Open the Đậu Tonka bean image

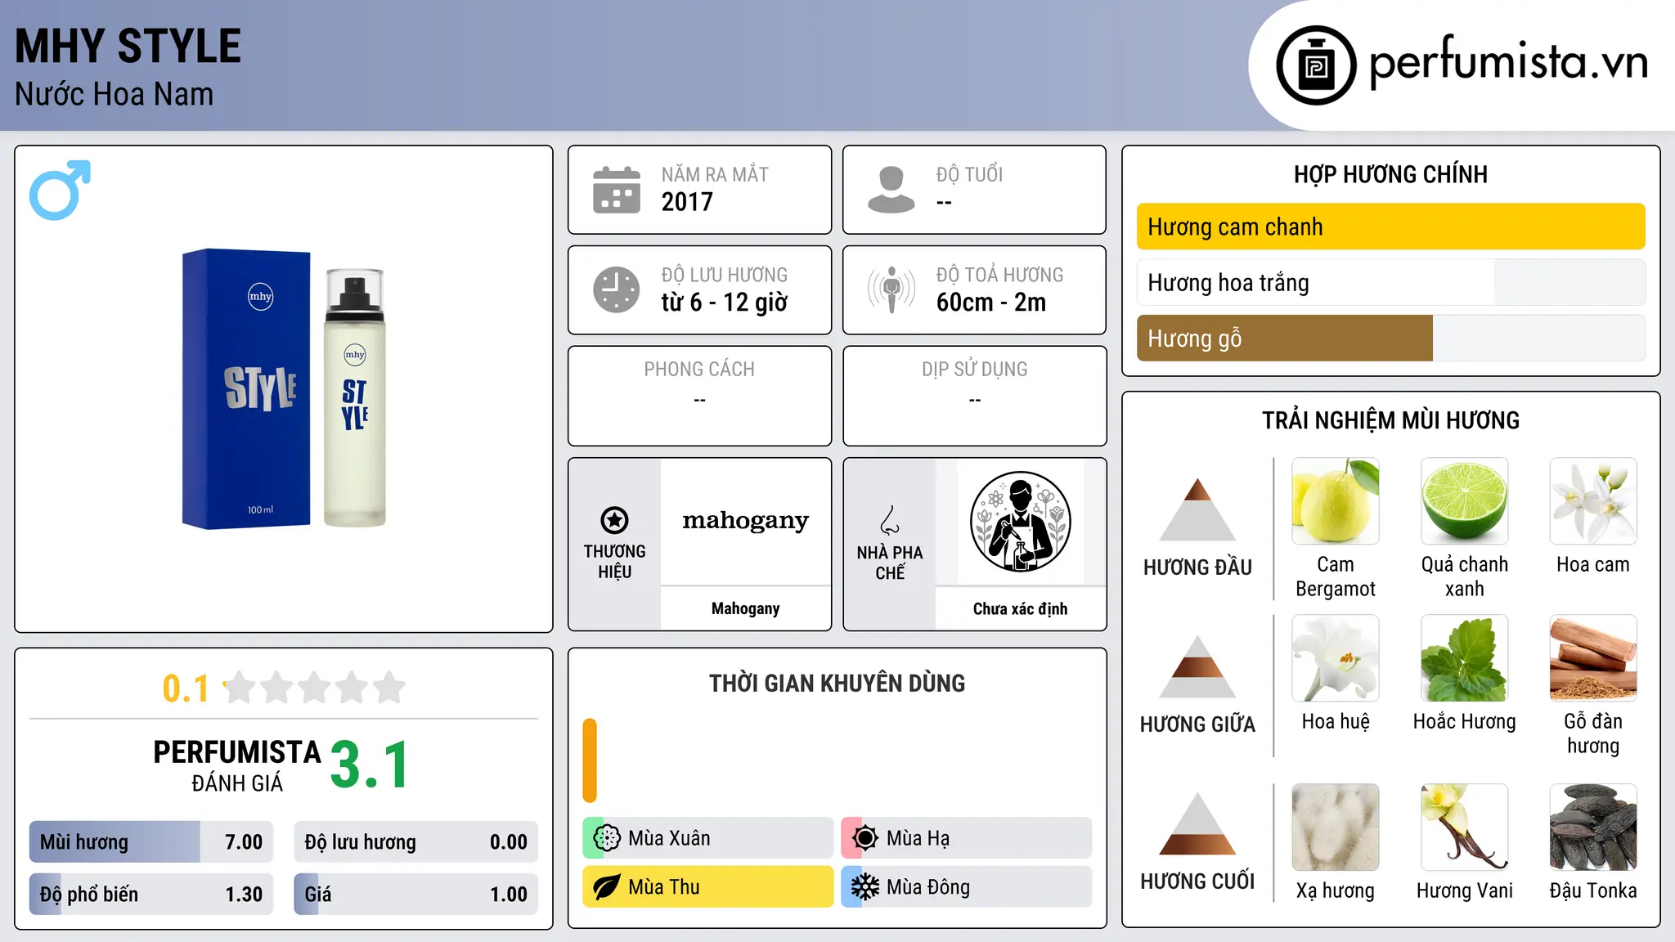pos(1593,828)
